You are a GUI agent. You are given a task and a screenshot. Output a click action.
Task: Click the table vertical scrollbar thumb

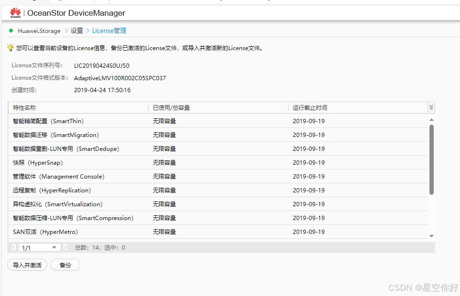431,159
